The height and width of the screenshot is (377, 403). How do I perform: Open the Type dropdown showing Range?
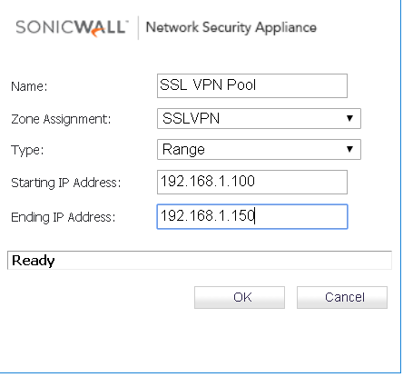click(x=259, y=149)
